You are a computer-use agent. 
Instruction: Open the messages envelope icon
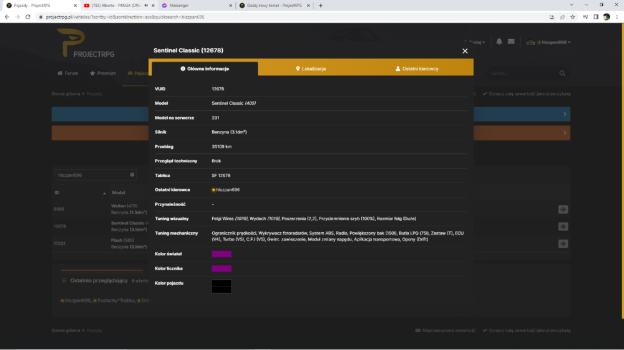click(511, 41)
